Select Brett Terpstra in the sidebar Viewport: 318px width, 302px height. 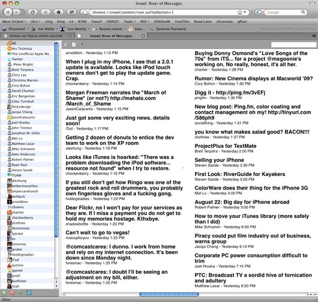[27, 69]
